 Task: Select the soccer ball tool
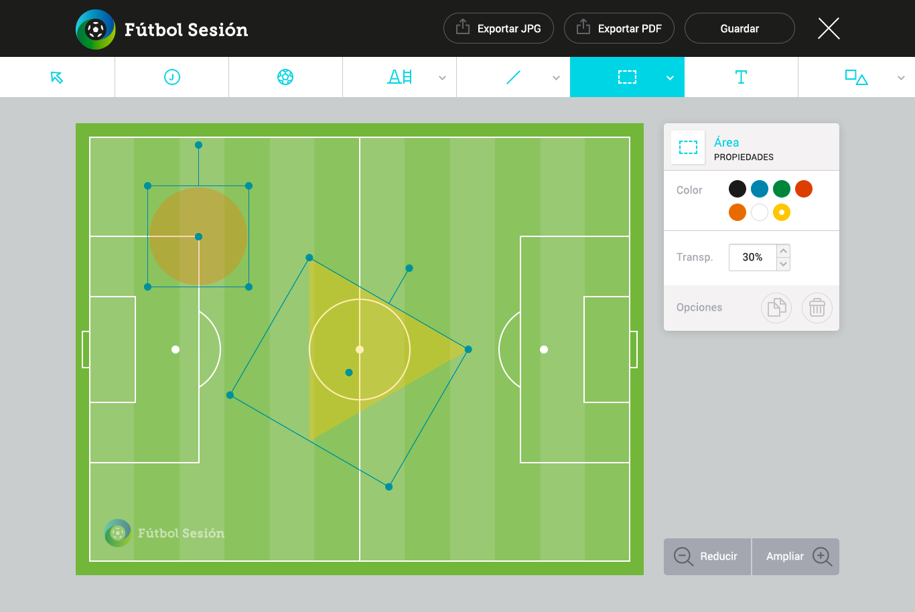click(x=285, y=77)
